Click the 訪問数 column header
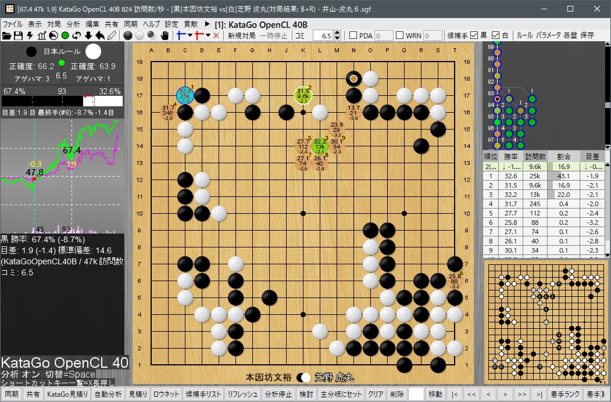Viewport: 611px width, 402px height. click(x=535, y=157)
